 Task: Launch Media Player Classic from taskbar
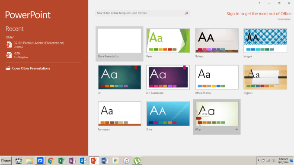click(19, 161)
